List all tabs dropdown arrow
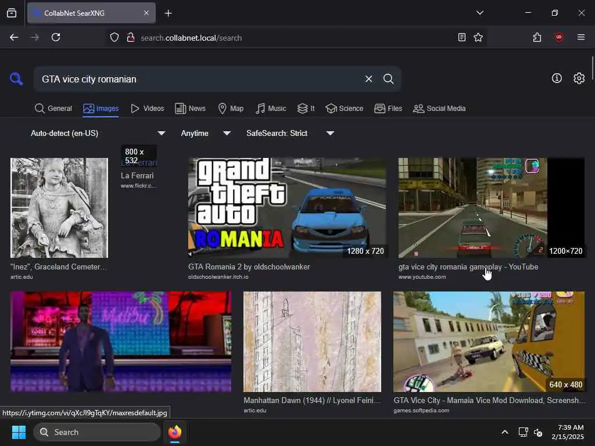 tap(479, 13)
